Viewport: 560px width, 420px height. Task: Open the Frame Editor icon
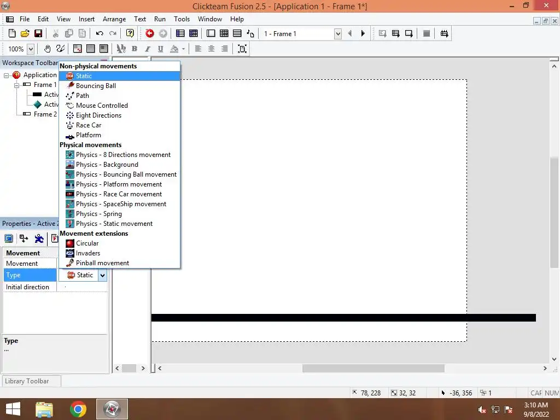(x=211, y=33)
